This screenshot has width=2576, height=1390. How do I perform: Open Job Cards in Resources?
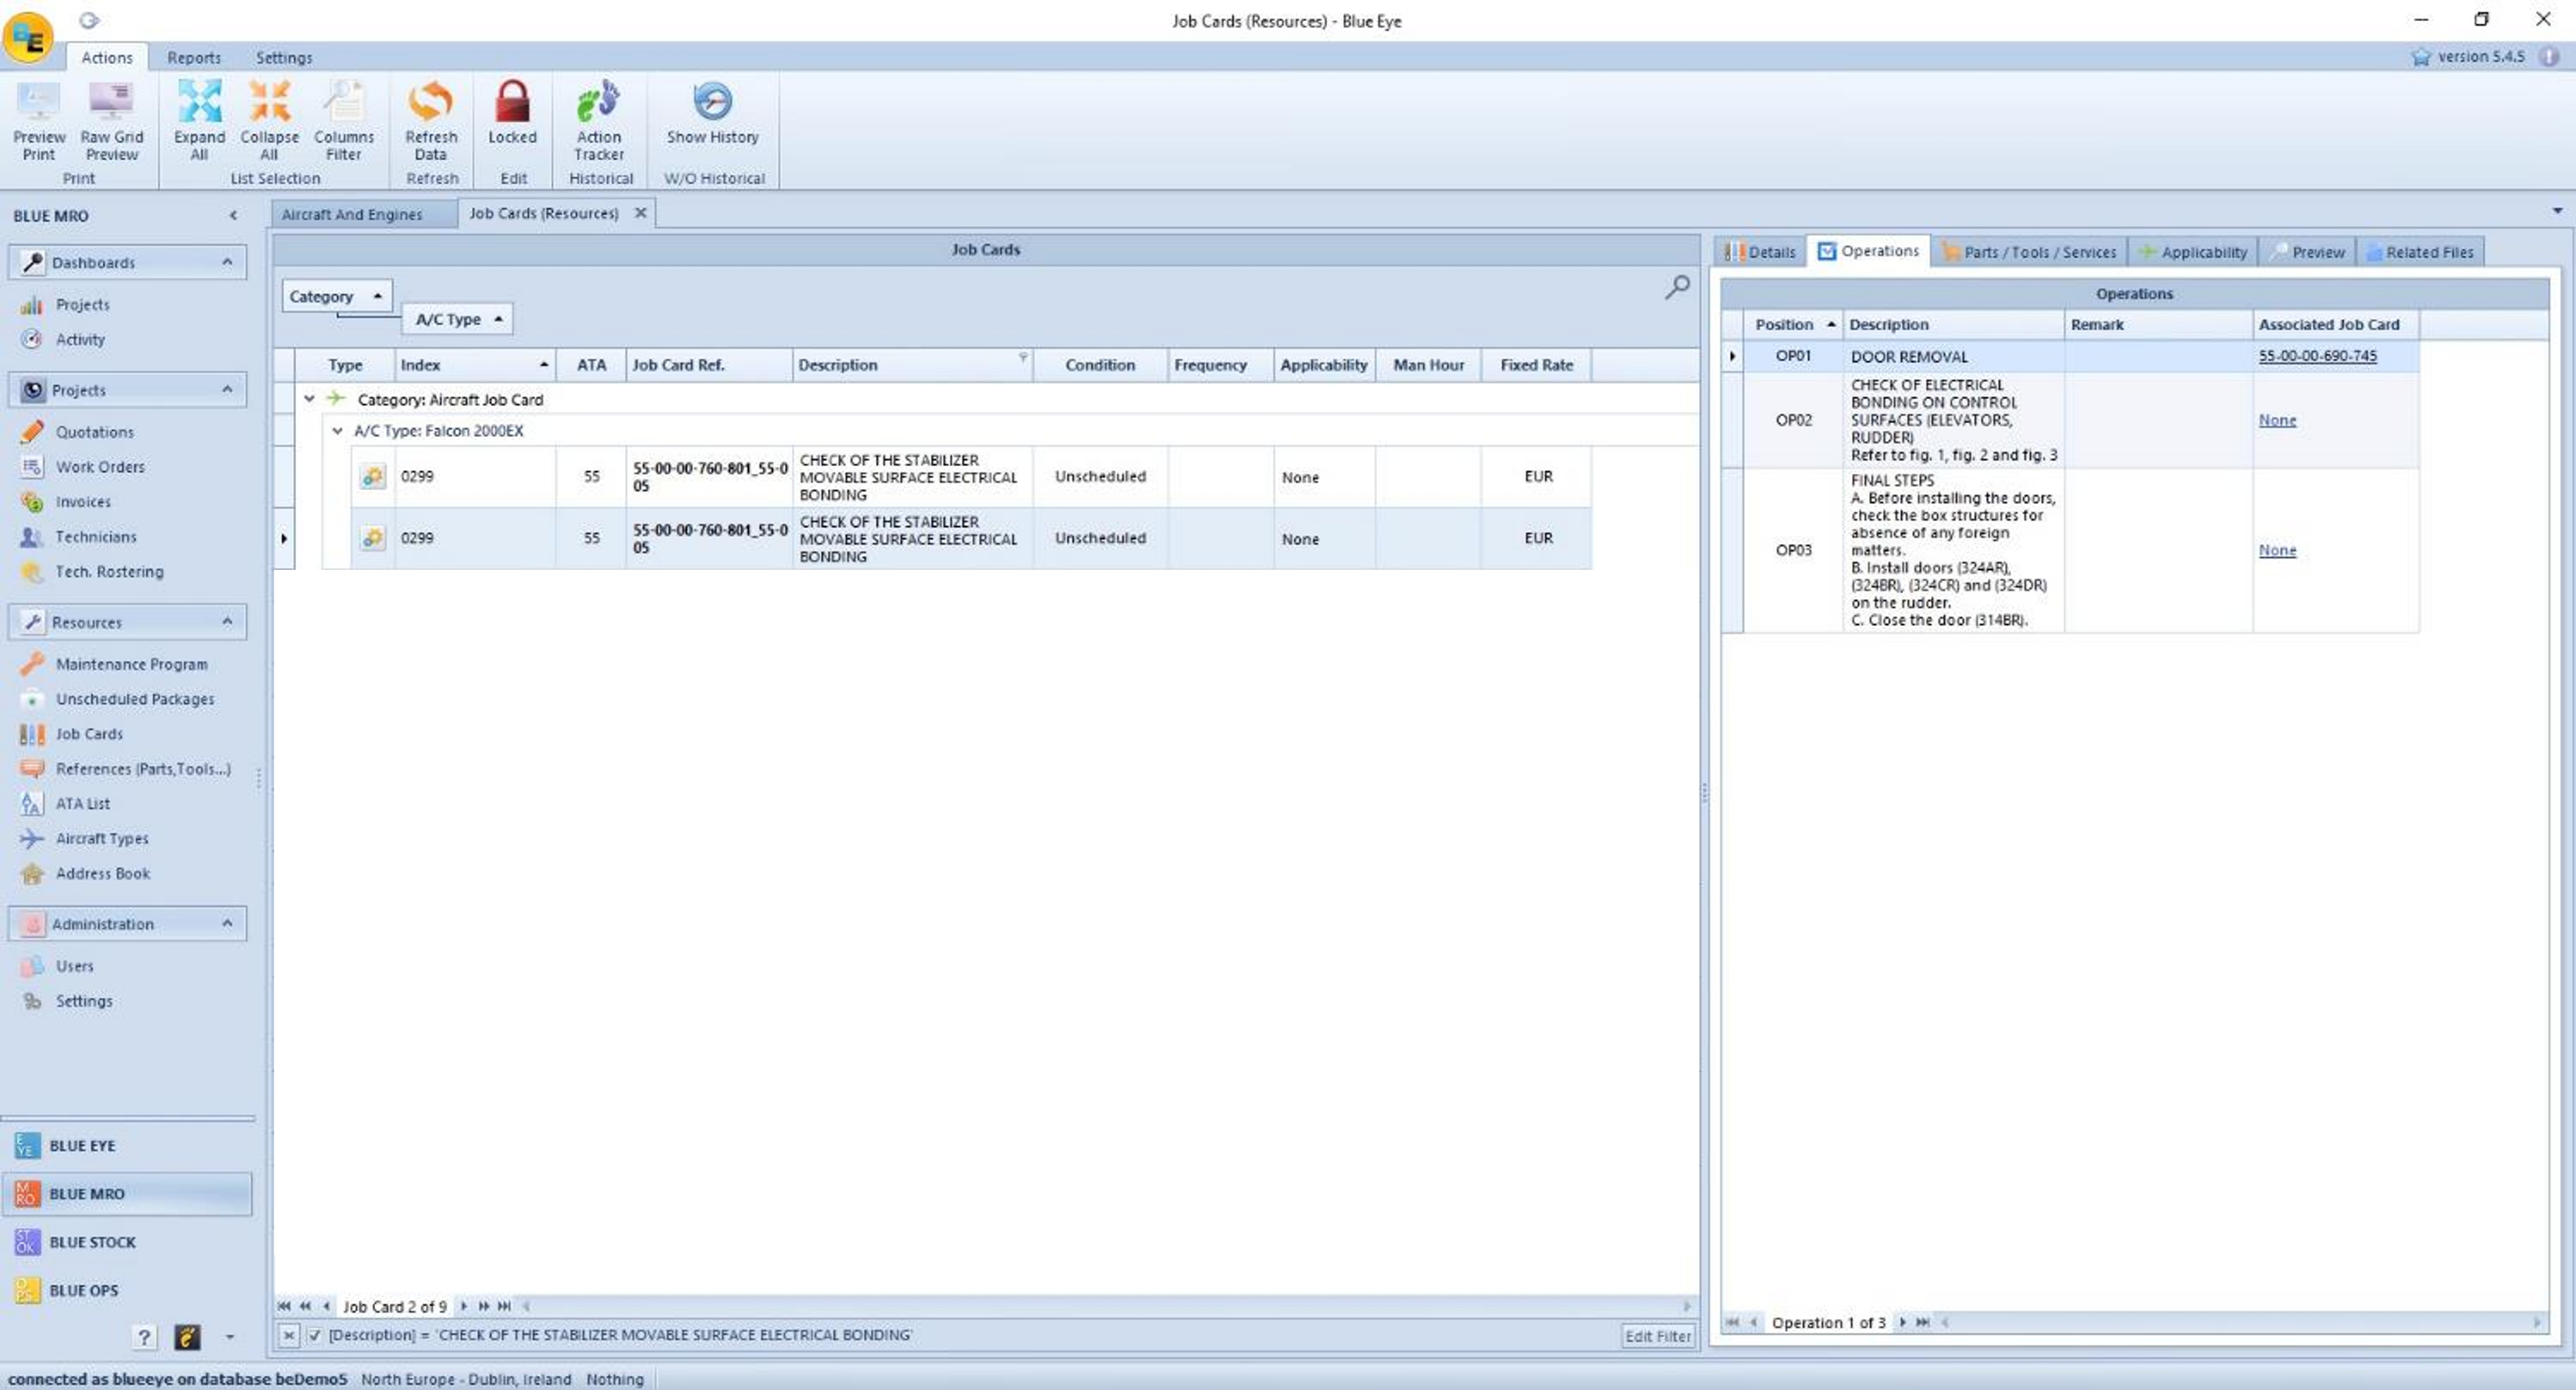click(x=89, y=734)
